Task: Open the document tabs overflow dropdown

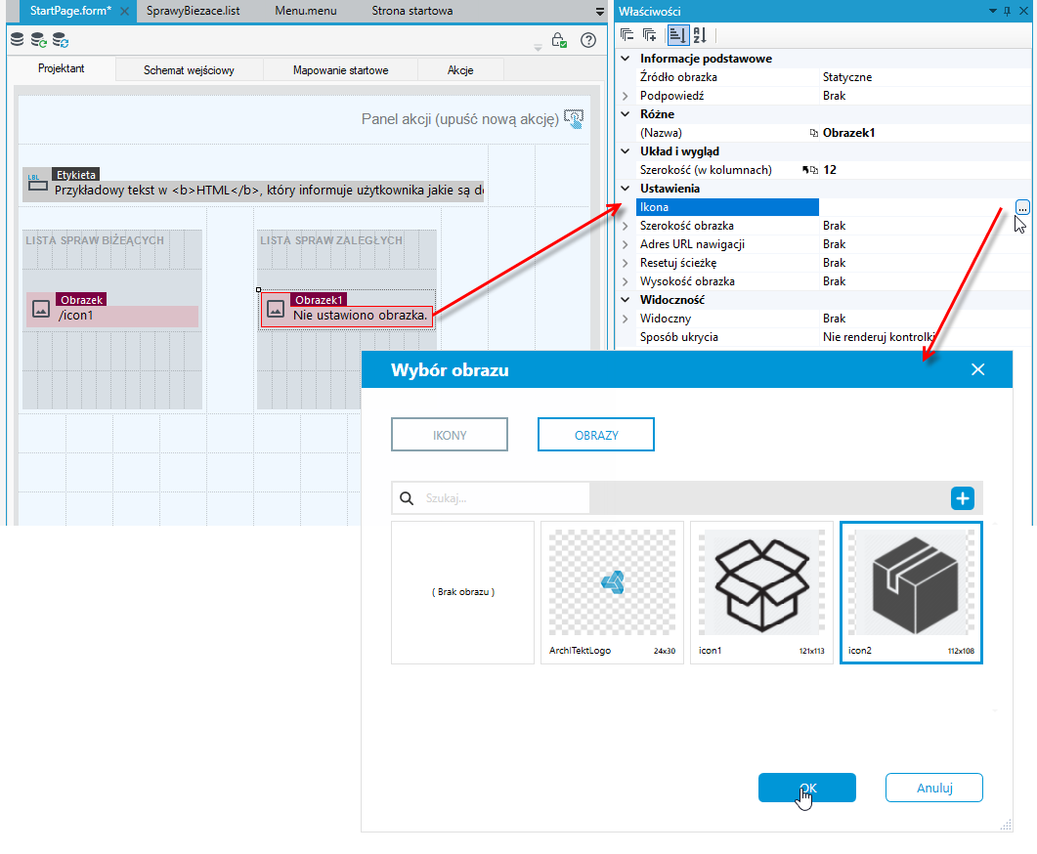Action: point(600,12)
